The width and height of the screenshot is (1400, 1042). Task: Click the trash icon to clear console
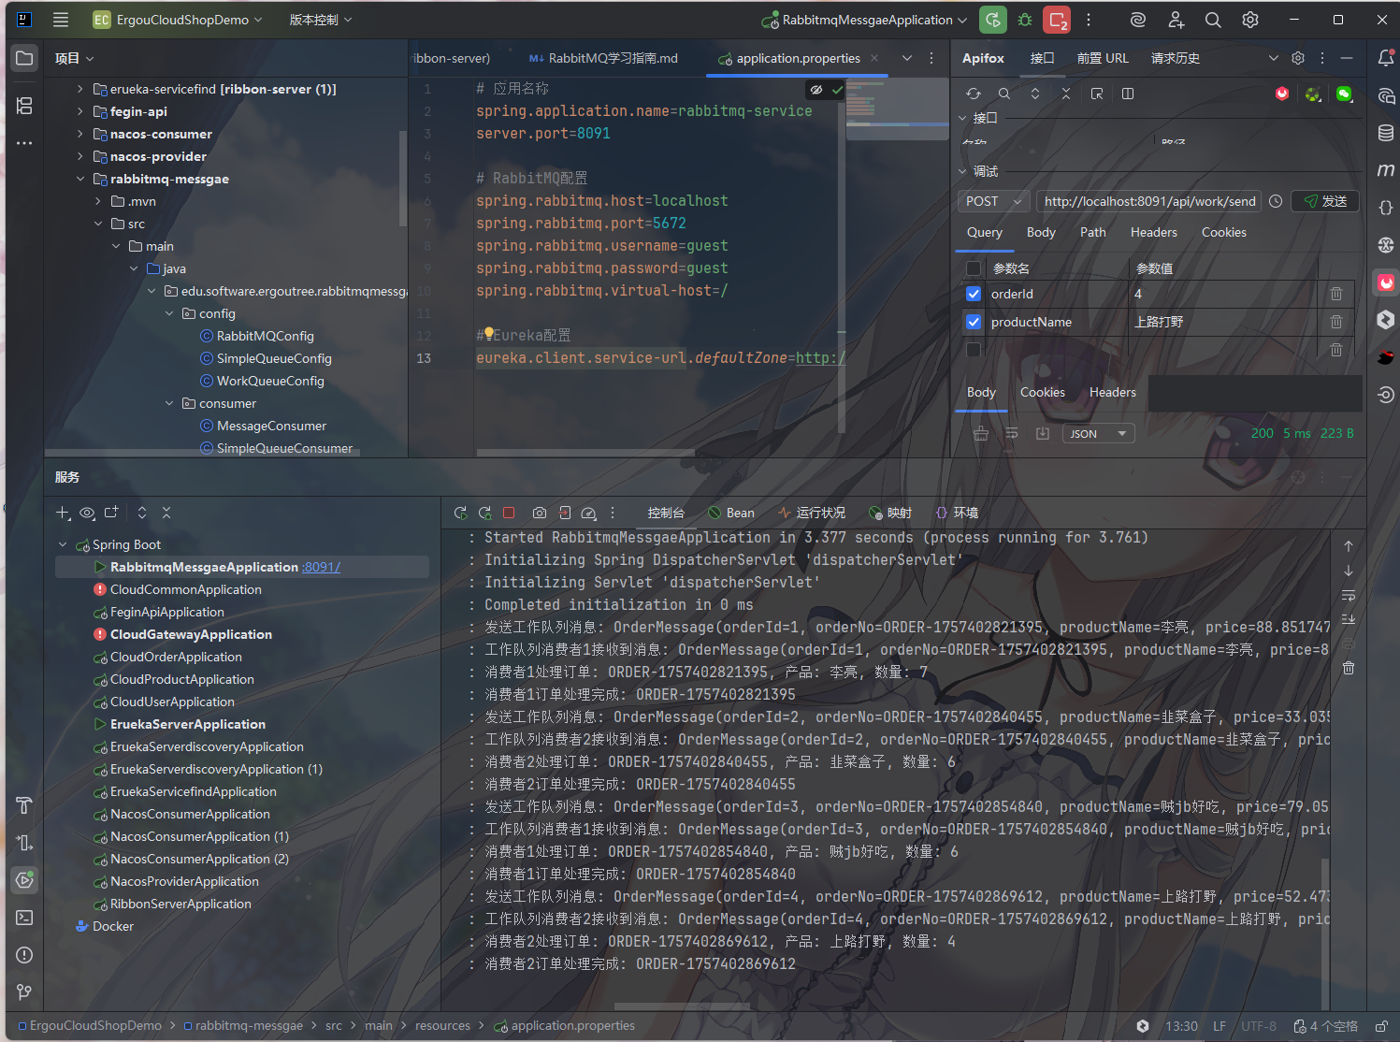pos(1349,668)
